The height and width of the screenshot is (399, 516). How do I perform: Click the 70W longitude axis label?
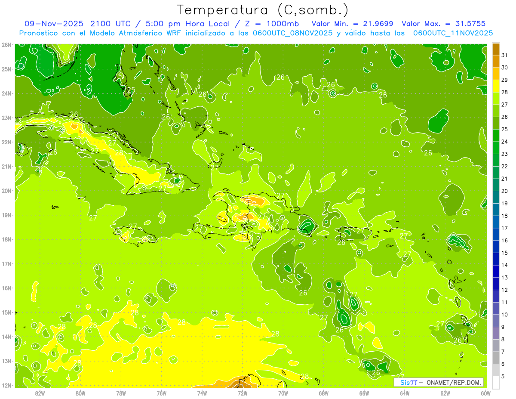pyautogui.click(x=283, y=393)
